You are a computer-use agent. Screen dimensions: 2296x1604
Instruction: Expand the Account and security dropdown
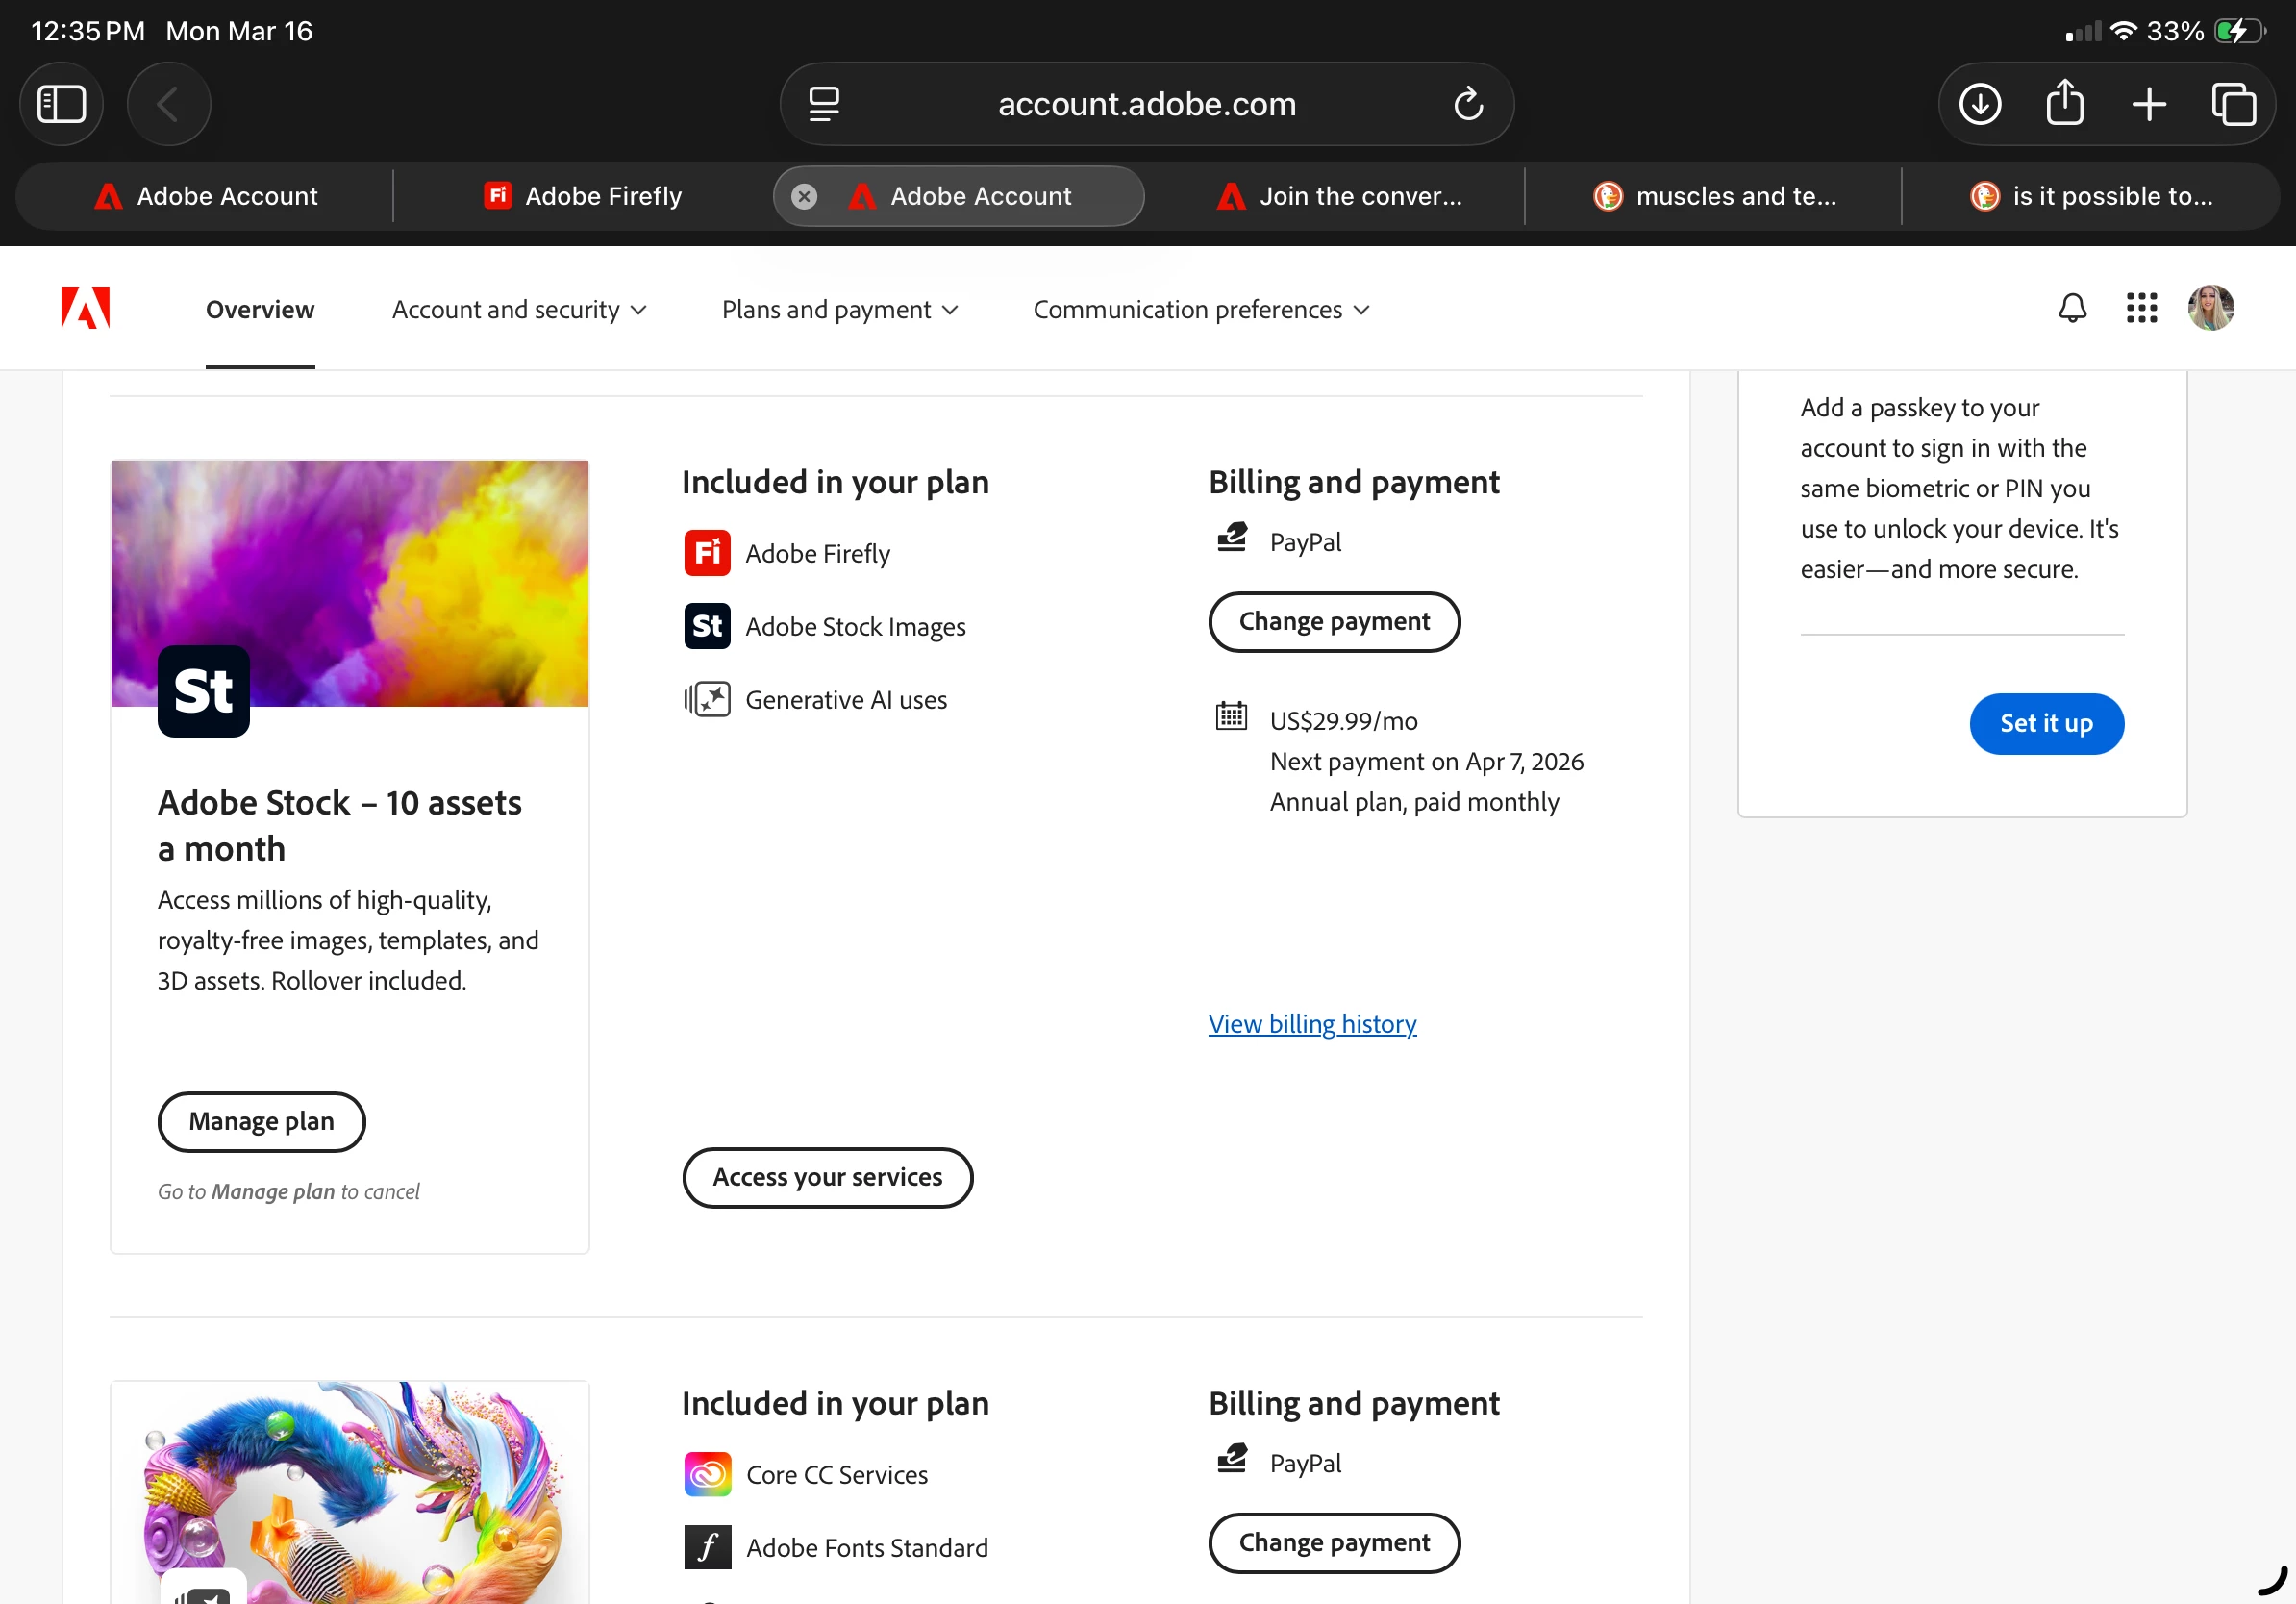pos(518,310)
